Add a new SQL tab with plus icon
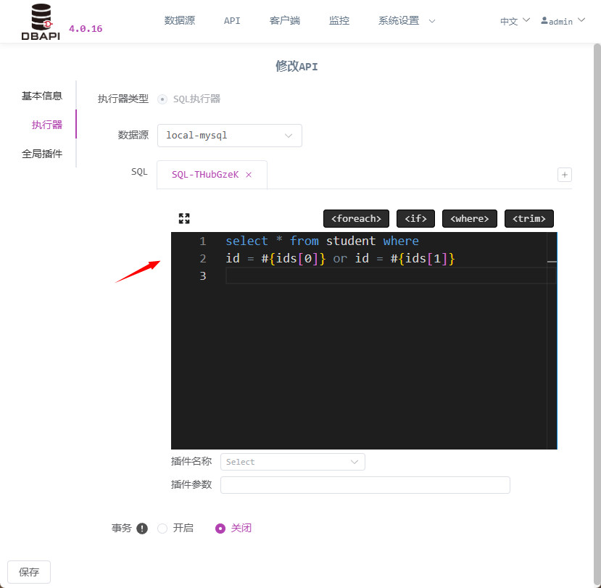Image resolution: width=601 pixels, height=588 pixels. (x=564, y=175)
